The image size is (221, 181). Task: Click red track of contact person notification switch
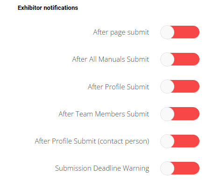186,141
